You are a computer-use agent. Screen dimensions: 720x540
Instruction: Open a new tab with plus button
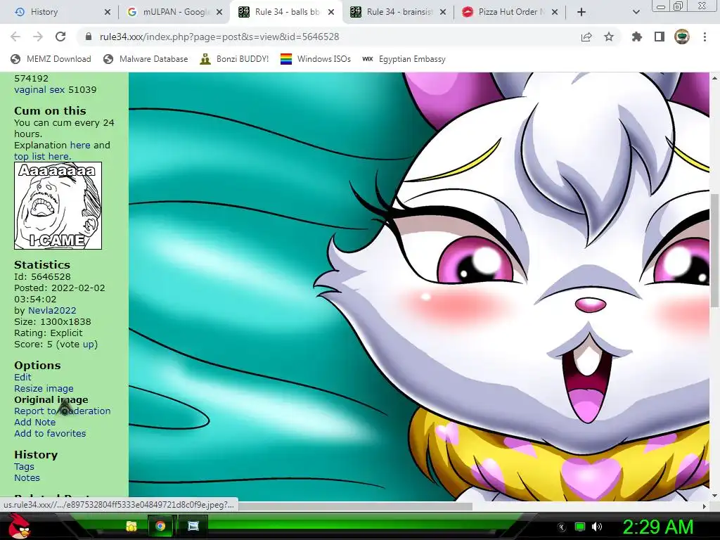581,12
